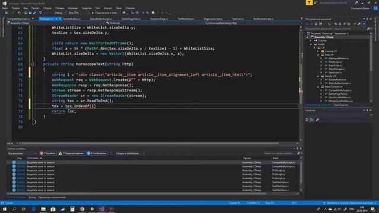379x213 pixels.
Task: Click the editor horizontal scrollbar
Action: click(150, 143)
